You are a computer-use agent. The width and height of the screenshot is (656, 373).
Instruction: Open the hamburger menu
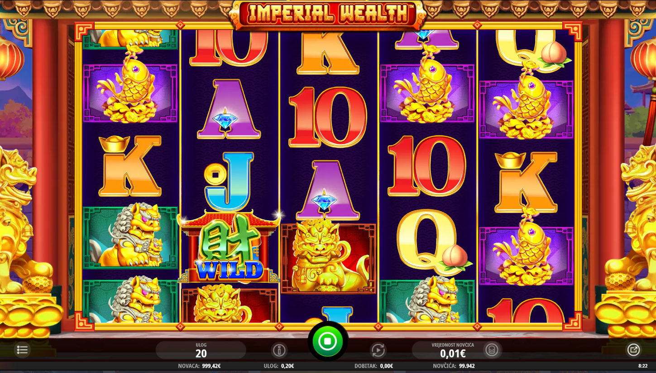tap(22, 349)
